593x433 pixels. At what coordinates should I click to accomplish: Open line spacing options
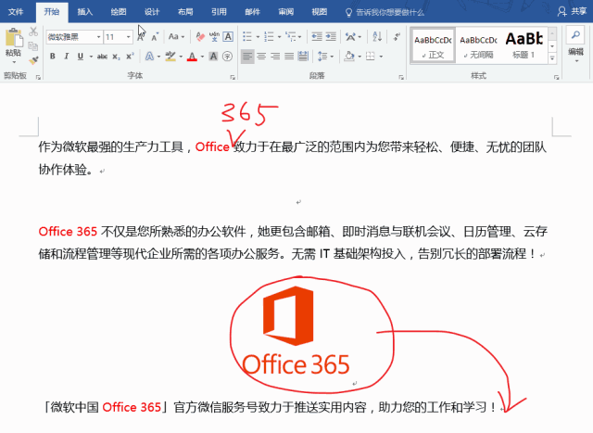pyautogui.click(x=322, y=57)
